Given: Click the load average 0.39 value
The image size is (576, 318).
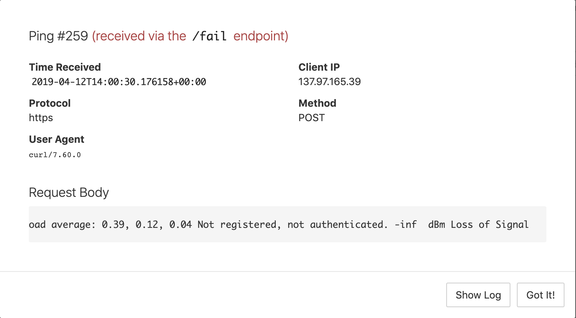Looking at the screenshot, I should (113, 225).
